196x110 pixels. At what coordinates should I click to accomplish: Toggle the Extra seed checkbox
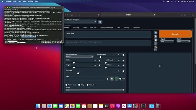(x=120, y=79)
